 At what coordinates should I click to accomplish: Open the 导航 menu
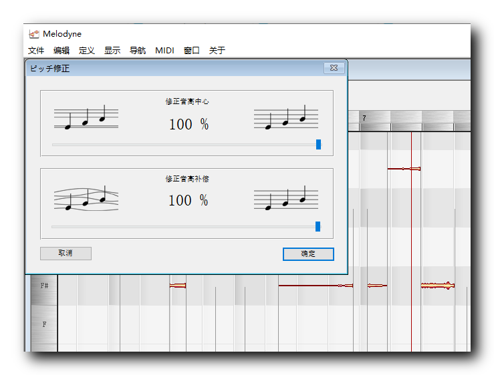tap(138, 50)
